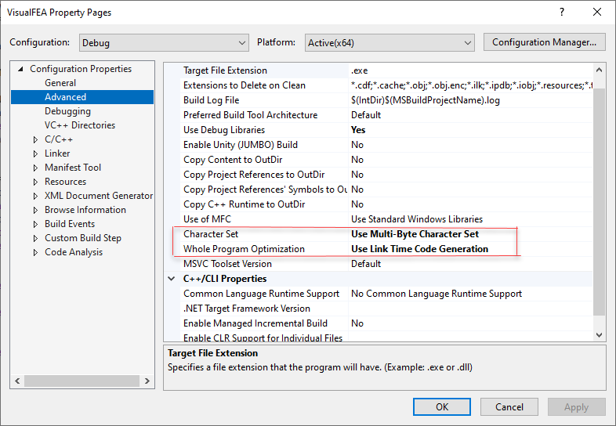Collapse the Configuration Properties tree node
Viewport: 616px width, 426px height.
point(20,69)
